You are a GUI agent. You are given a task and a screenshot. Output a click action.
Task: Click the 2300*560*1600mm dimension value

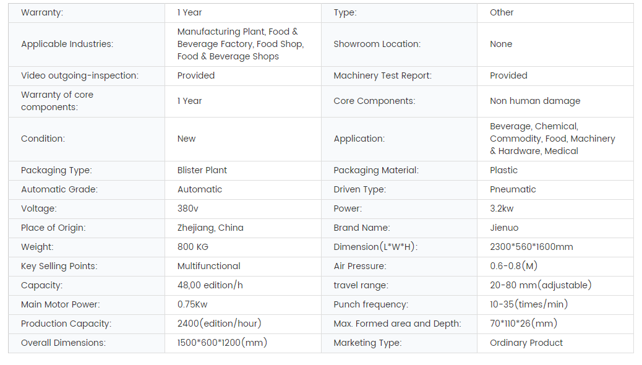(x=531, y=247)
